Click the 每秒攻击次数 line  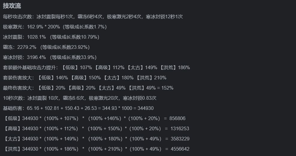pyautogui.click(x=93, y=17)
